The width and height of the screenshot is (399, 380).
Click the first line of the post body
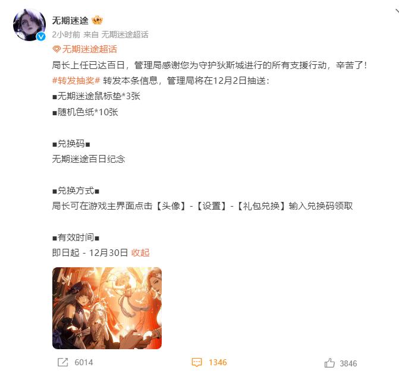tap(209, 65)
